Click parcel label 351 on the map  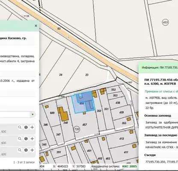coord(106,109)
